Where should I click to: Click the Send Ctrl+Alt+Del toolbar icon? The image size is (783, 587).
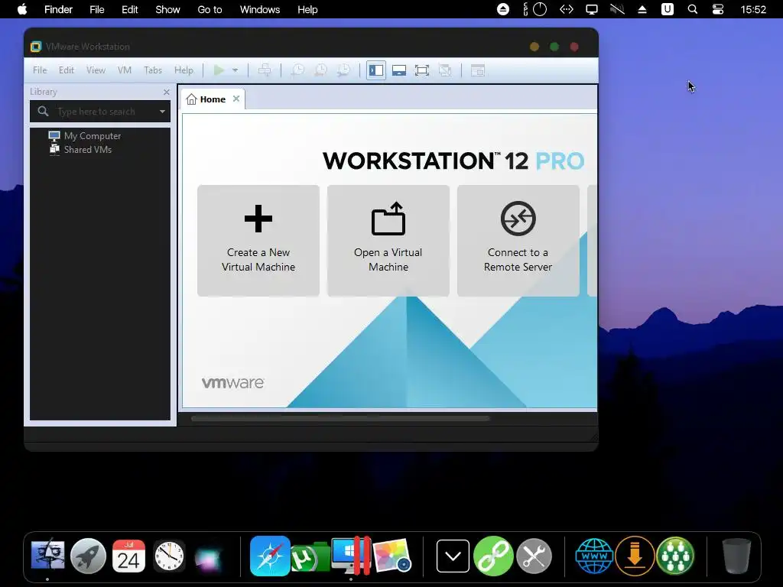point(264,70)
